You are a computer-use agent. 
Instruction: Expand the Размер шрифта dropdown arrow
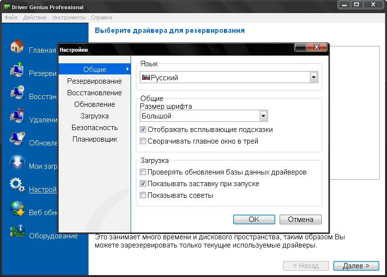pyautogui.click(x=263, y=116)
